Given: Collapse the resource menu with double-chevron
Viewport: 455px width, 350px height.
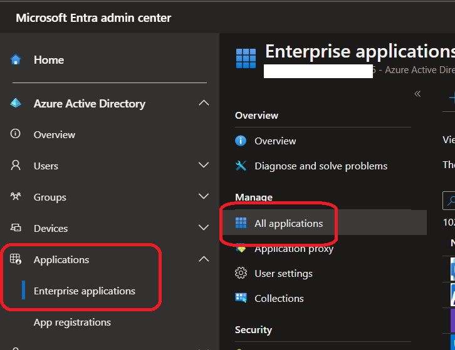Looking at the screenshot, I should 417,94.
